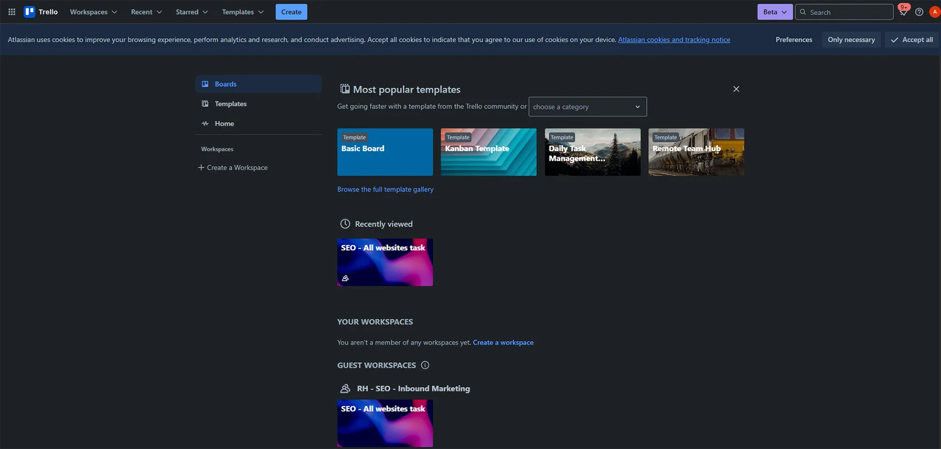Click the Create a workspace link
Viewport: 941px width, 449px height.
pos(503,343)
